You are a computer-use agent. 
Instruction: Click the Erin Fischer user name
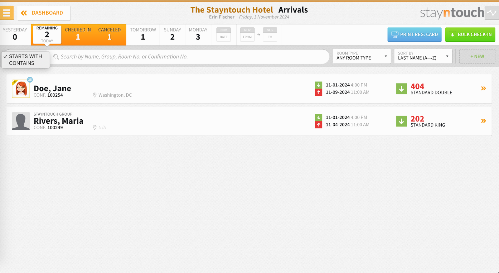pyautogui.click(x=222, y=17)
